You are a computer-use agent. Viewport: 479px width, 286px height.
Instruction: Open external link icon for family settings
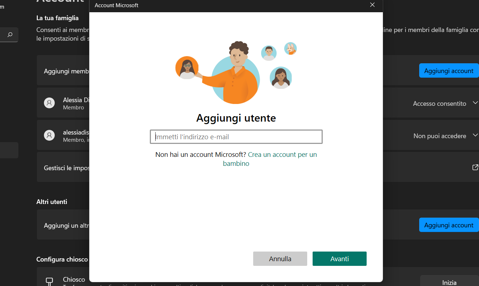[x=475, y=167]
